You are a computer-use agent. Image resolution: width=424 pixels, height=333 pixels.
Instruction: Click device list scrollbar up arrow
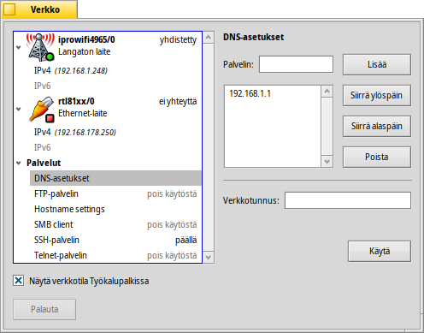(x=209, y=38)
